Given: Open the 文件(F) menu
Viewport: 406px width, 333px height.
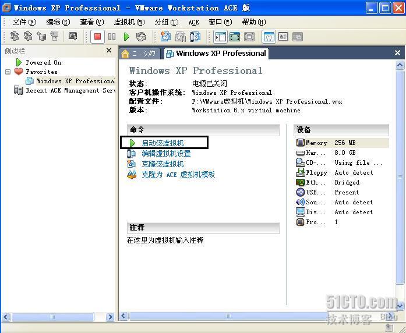Looking at the screenshot, I should click(24, 22).
